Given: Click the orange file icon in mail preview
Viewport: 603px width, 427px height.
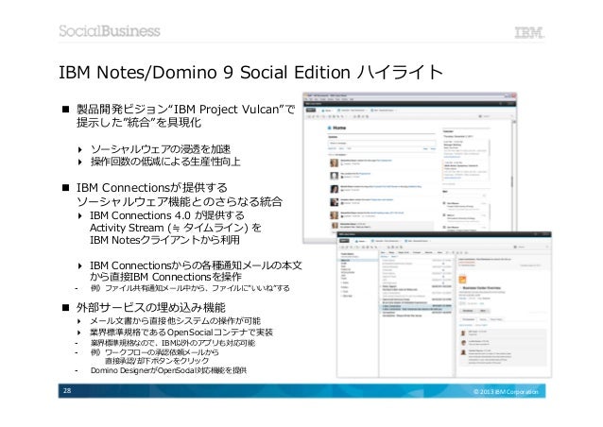Looking at the screenshot, I should 462,280.
